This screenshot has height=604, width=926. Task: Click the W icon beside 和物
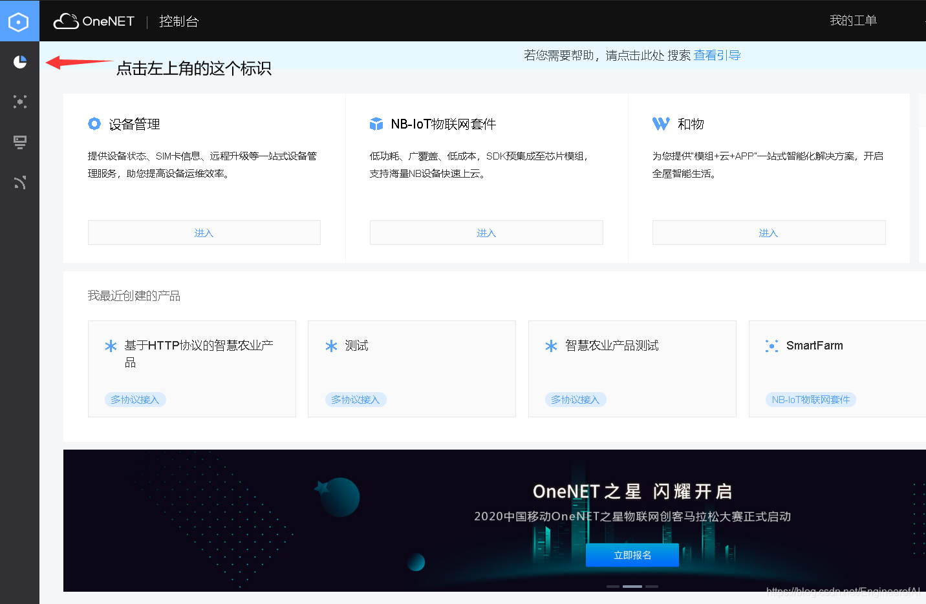[x=660, y=123]
